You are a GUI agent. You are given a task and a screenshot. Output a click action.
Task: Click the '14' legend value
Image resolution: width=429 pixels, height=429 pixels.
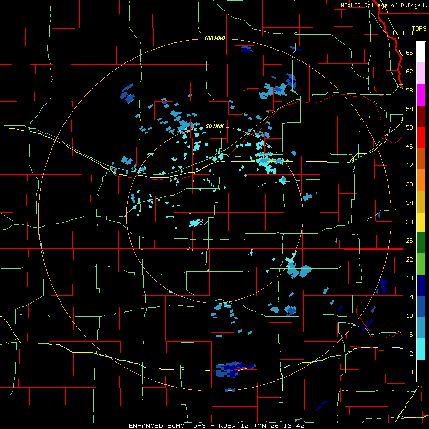pyautogui.click(x=409, y=297)
